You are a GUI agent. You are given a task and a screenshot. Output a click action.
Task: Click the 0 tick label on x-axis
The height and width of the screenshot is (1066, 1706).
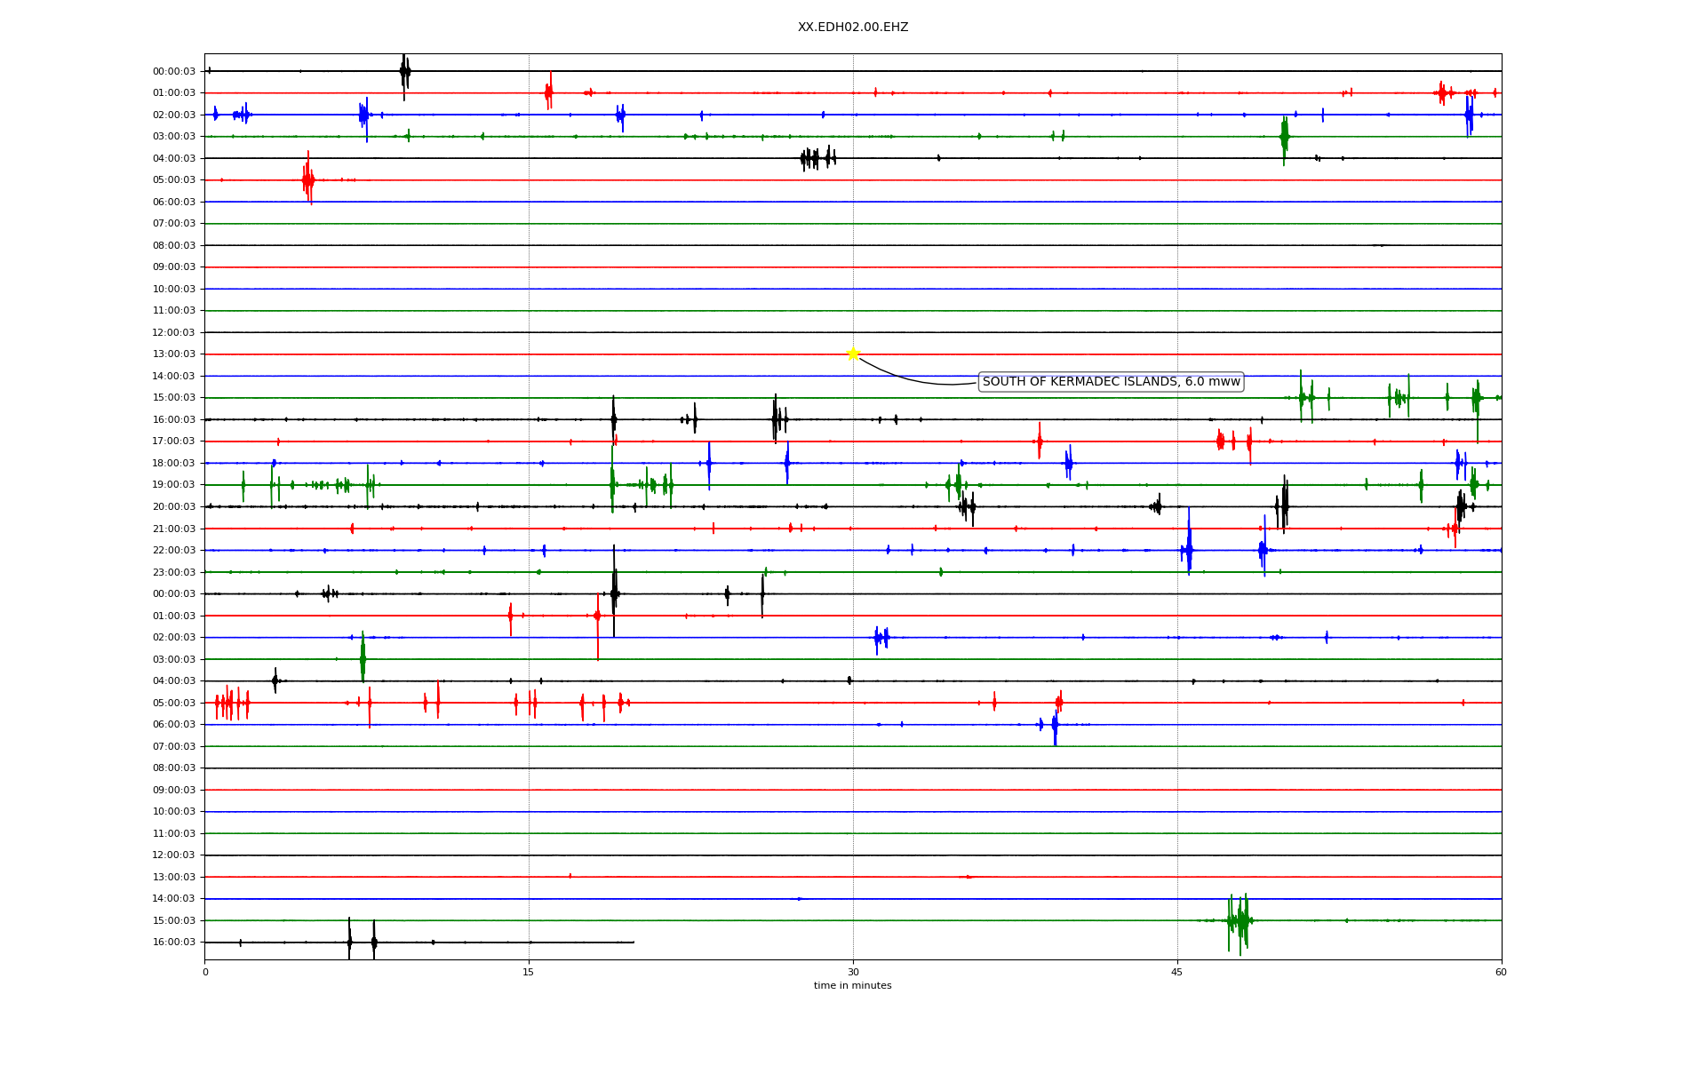[x=205, y=972]
